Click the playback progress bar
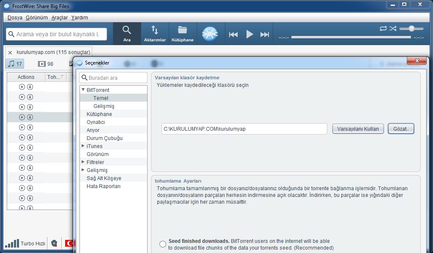 (x=351, y=37)
